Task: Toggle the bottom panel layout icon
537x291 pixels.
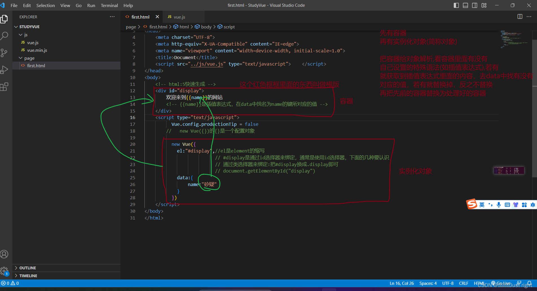Action: pyautogui.click(x=465, y=5)
